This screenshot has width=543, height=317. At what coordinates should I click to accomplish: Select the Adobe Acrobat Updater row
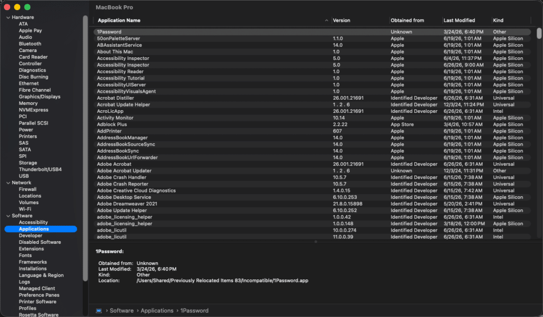(x=312, y=171)
